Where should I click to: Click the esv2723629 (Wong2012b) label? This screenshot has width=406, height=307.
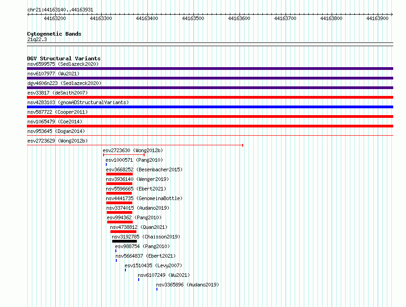pyautogui.click(x=57, y=141)
